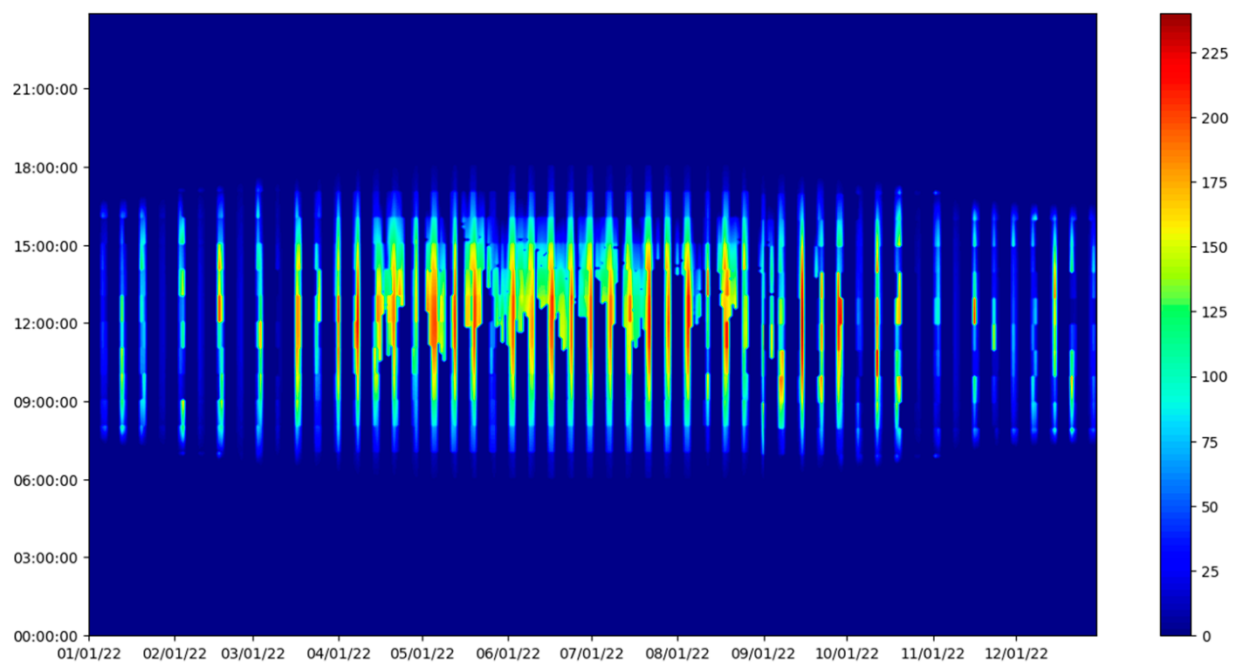Click the 150 colorbar tick label
Screen dimensions: 1243x671
point(1213,247)
